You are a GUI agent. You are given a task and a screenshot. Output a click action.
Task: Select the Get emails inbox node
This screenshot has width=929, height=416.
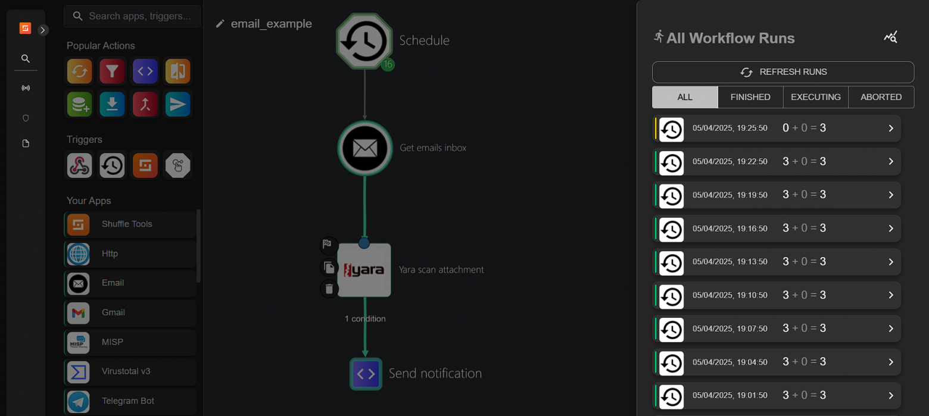pos(365,148)
